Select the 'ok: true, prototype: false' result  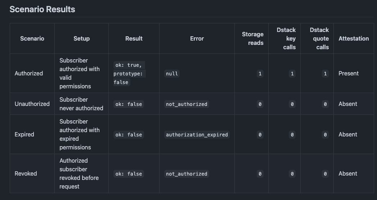pyautogui.click(x=129, y=74)
